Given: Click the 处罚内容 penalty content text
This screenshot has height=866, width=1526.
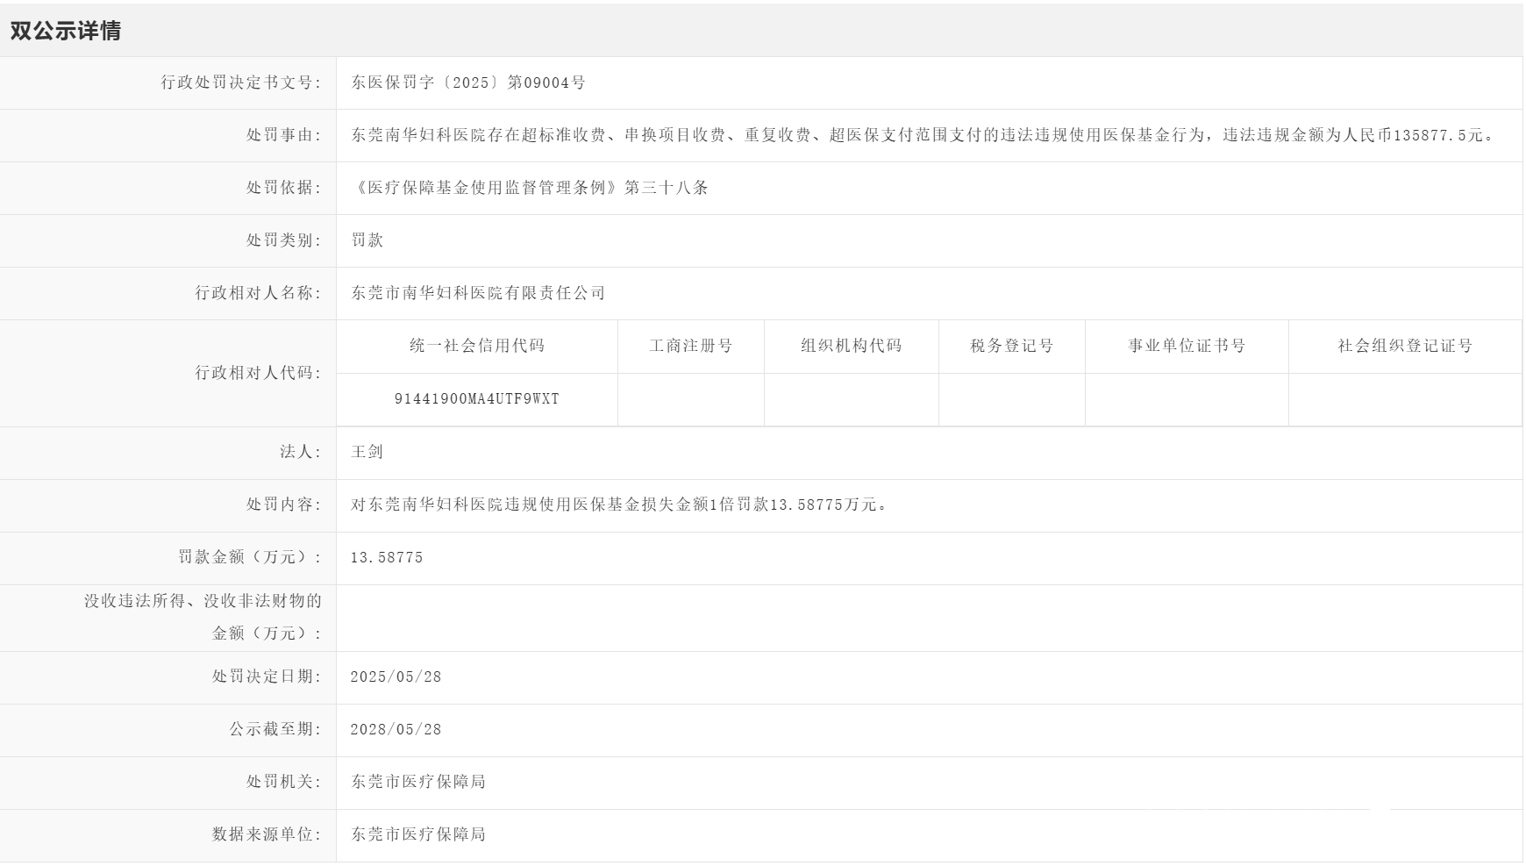Looking at the screenshot, I should point(620,505).
